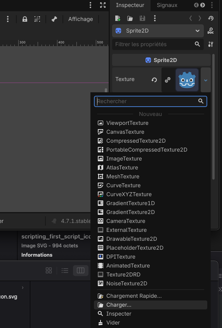Viewport: 222px width, 328px height.
Task: Click the Godot icon texture preview thumbnail
Action: pyautogui.click(x=187, y=80)
